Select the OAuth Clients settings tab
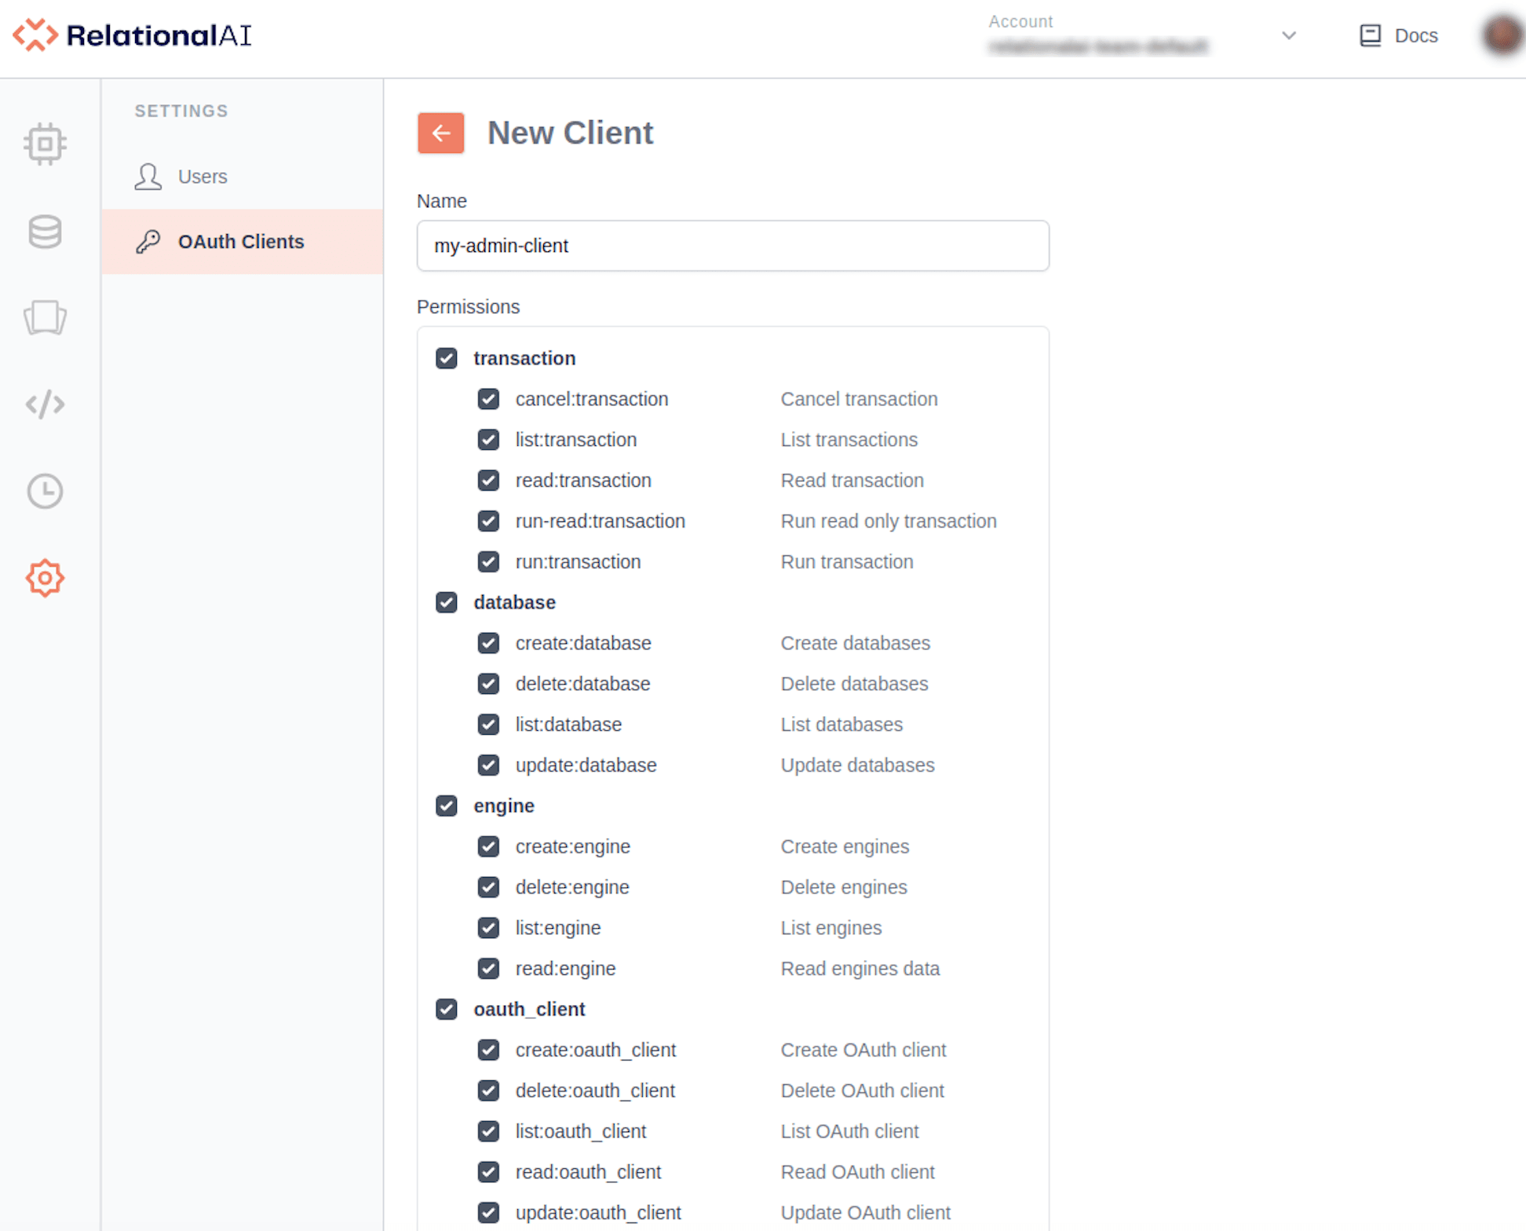This screenshot has width=1526, height=1231. pos(242,242)
